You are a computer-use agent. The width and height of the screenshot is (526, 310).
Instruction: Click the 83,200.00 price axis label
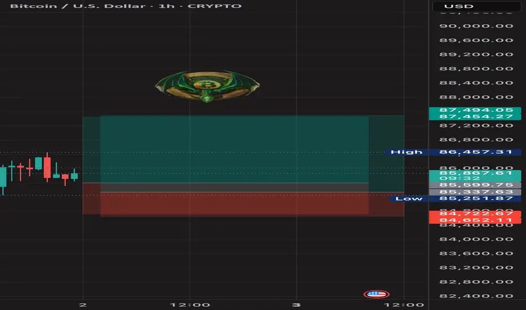pyautogui.click(x=476, y=268)
